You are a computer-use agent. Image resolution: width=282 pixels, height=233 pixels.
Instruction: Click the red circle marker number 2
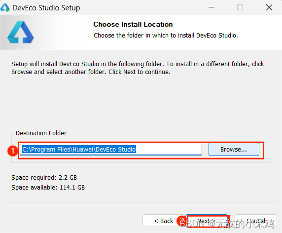[x=181, y=221]
